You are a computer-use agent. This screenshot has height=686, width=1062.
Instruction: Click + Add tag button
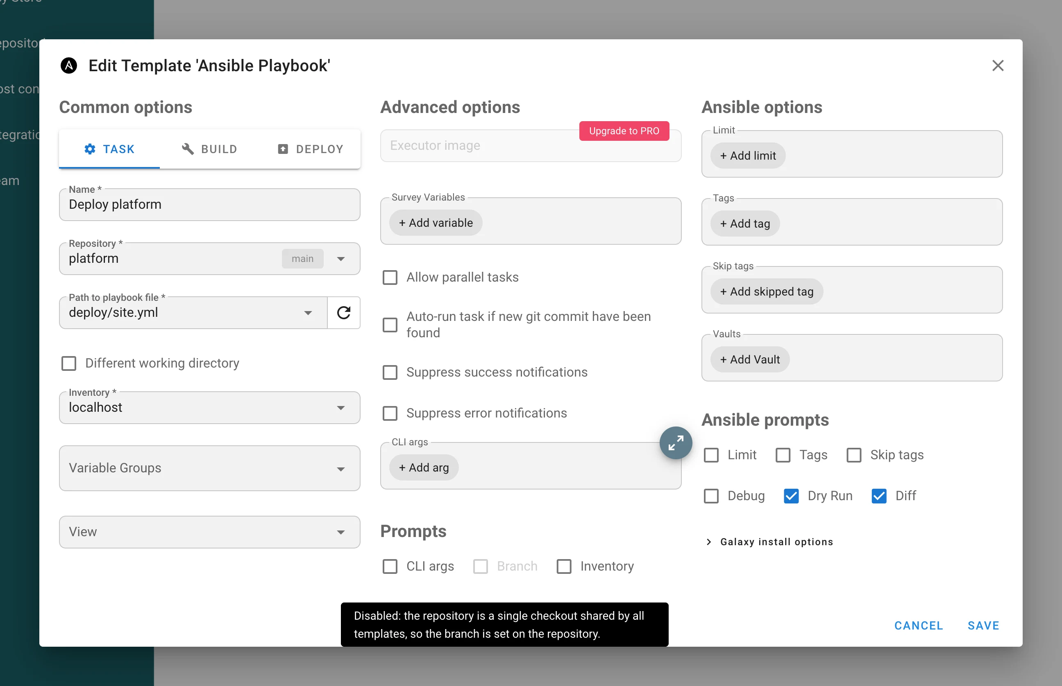click(745, 223)
